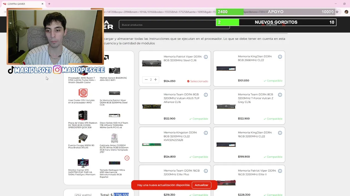This screenshot has height=196, width=350.
Task: Click the T-Force Vulcan Z RAM image
Action: (226, 107)
